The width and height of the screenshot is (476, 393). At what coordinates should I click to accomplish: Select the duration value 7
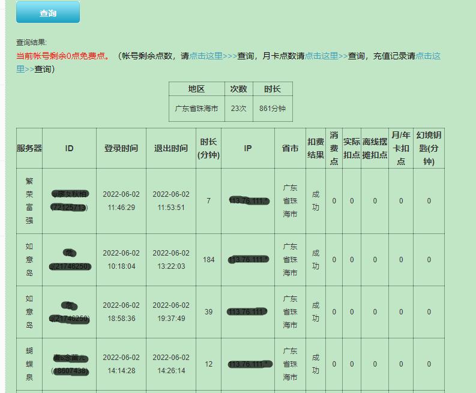pyautogui.click(x=208, y=201)
